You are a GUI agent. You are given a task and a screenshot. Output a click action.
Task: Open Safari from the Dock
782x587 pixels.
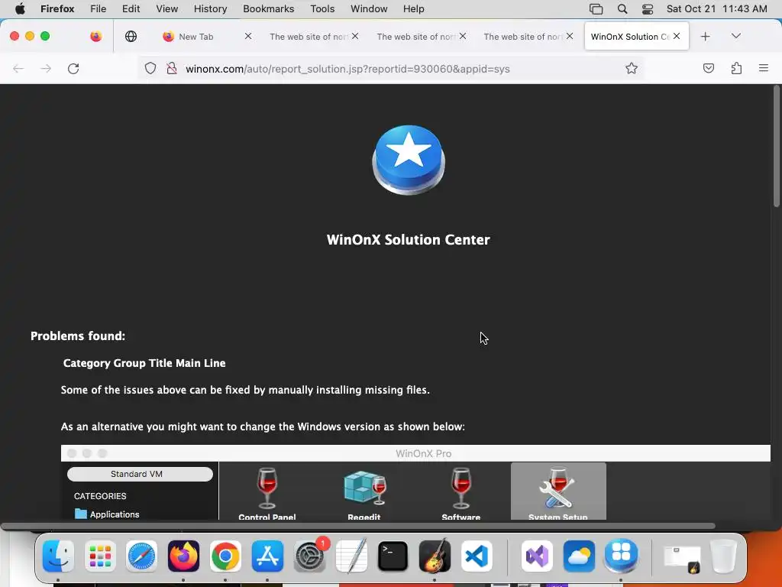(141, 556)
